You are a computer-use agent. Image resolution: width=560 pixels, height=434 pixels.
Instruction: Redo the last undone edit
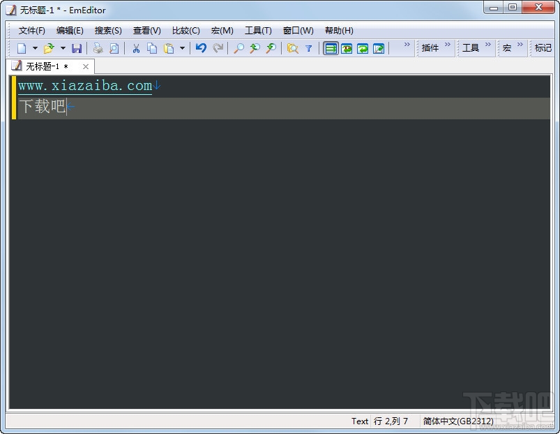[218, 48]
